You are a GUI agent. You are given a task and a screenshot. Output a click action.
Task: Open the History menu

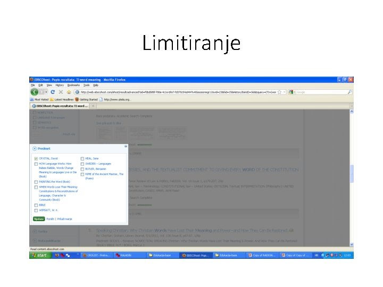60,85
